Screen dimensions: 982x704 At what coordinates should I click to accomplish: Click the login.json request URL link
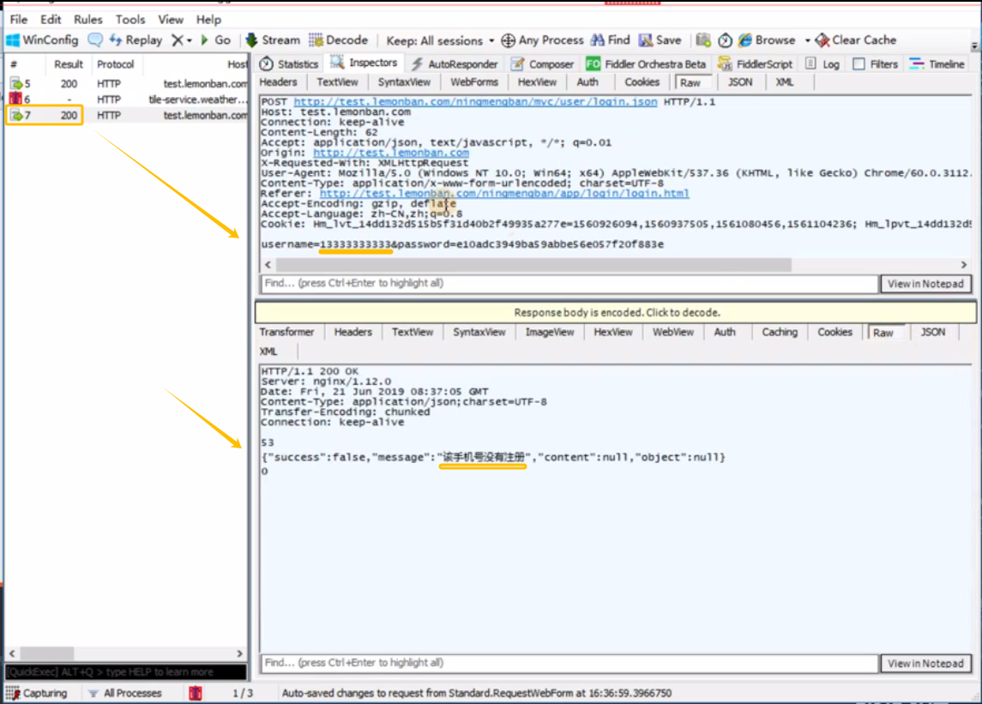pyautogui.click(x=475, y=102)
